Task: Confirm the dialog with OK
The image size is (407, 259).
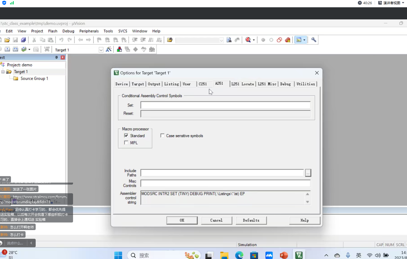Action: pos(182,220)
